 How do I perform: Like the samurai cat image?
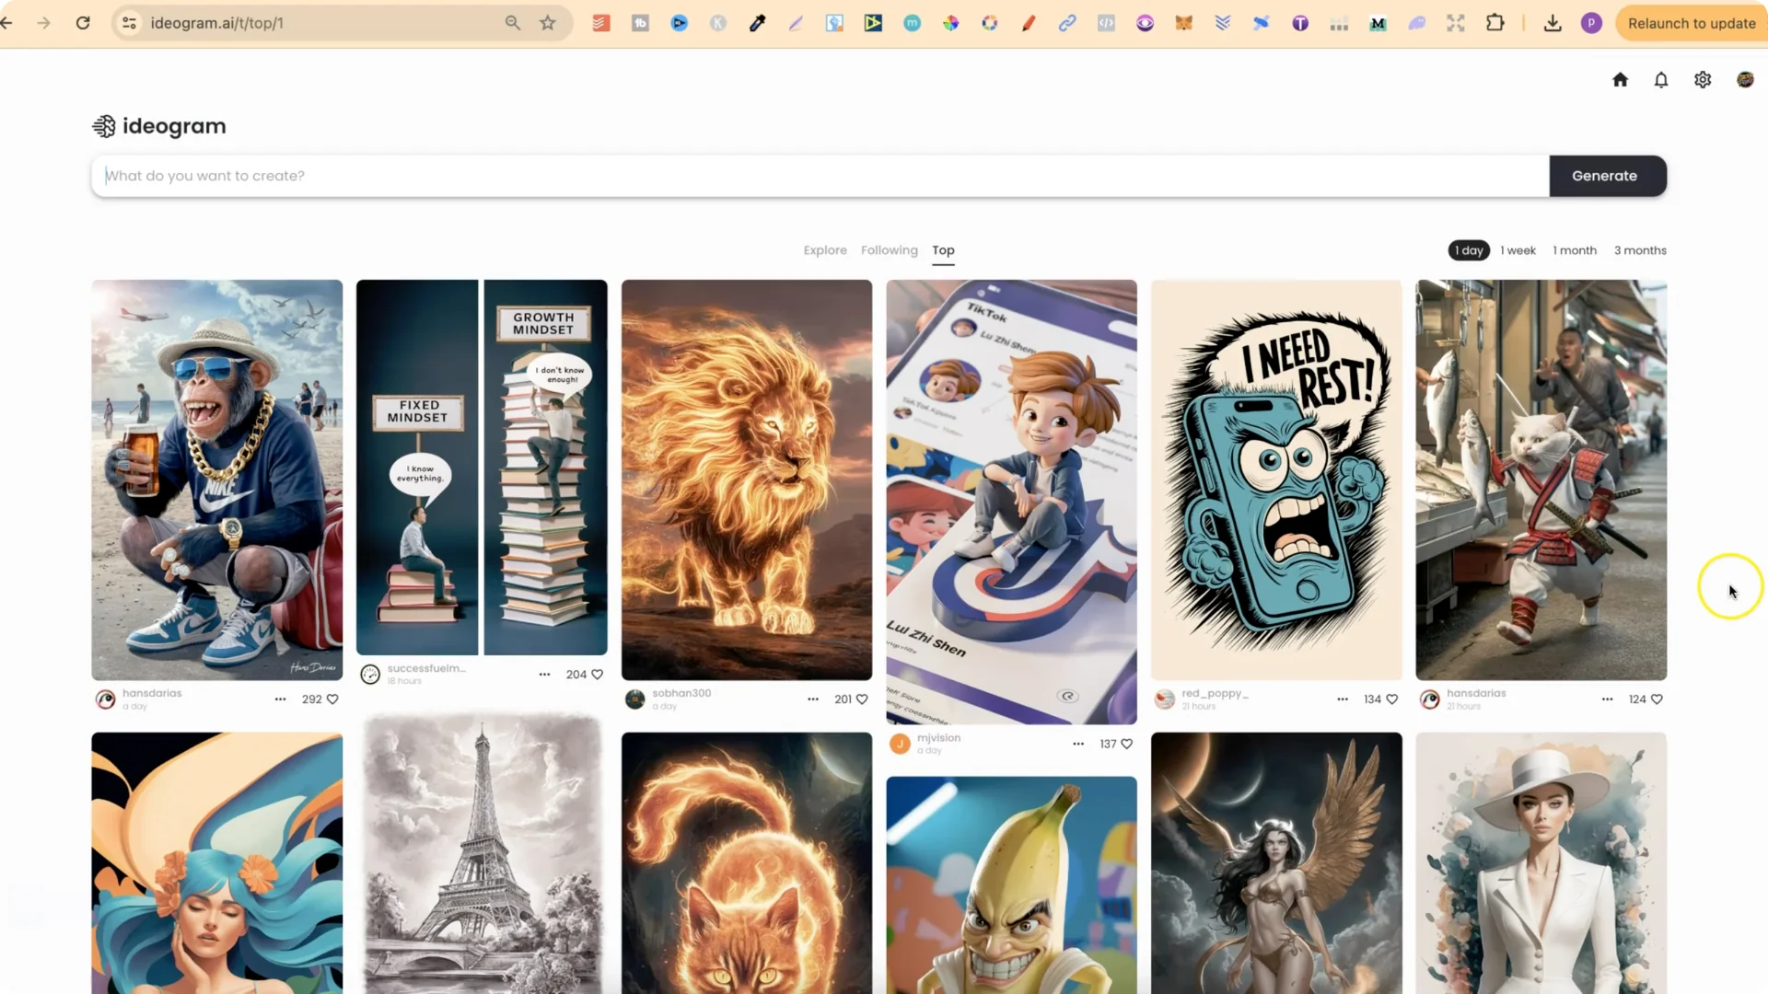point(1657,699)
